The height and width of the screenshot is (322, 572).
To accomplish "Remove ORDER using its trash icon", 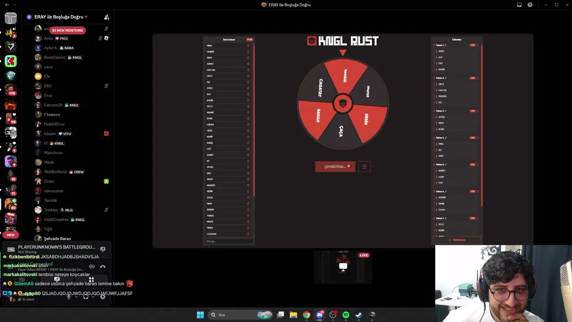I will click(x=248, y=124).
